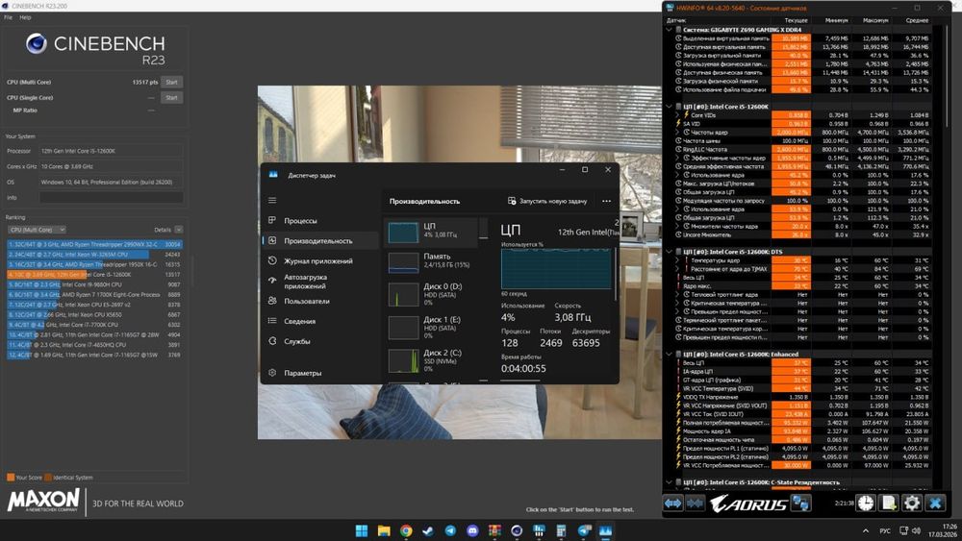The image size is (962, 541).
Task: Open Services (Службы) page in Task Manager
Action: pos(319,341)
